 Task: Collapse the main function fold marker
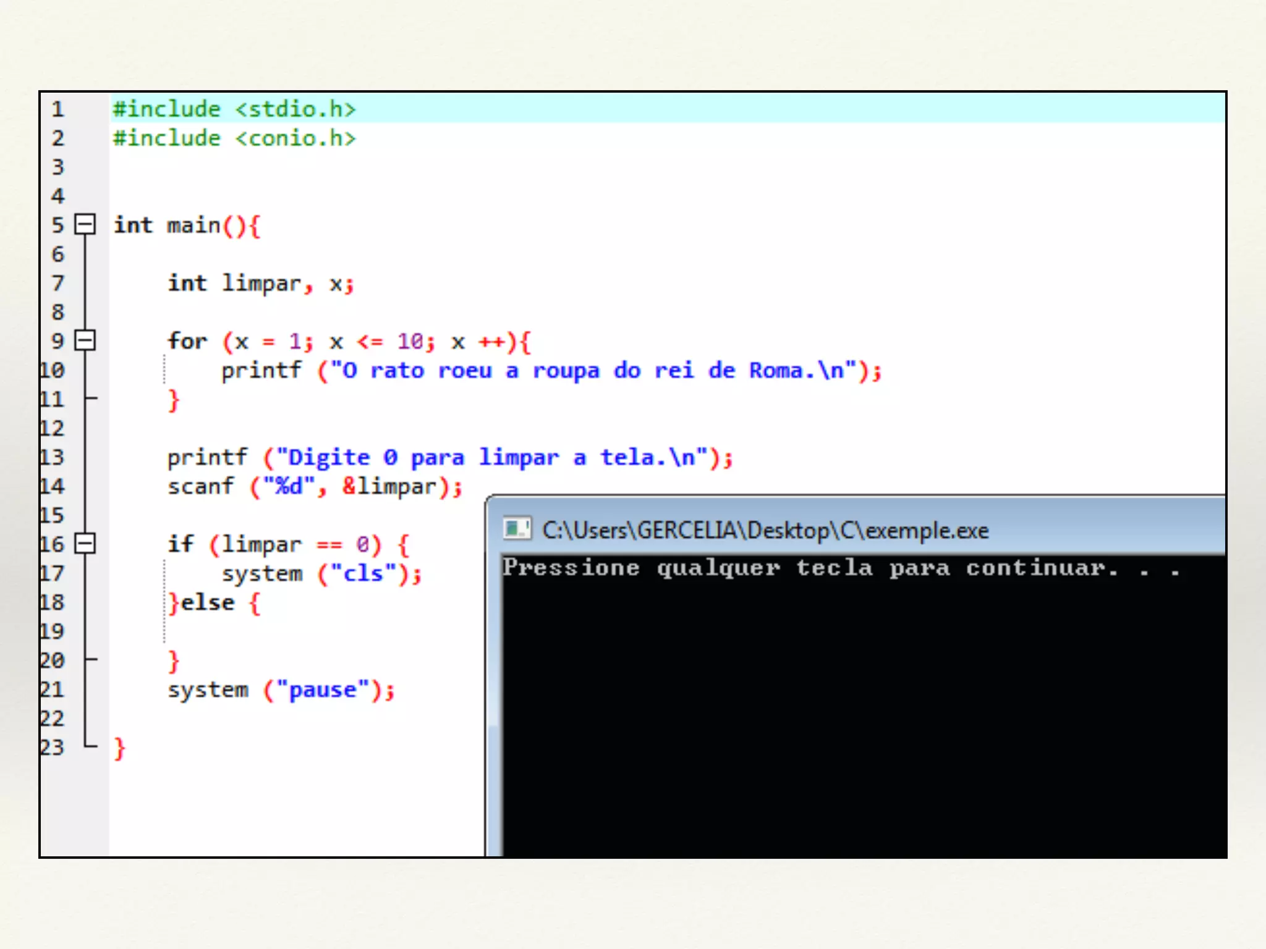click(x=85, y=224)
